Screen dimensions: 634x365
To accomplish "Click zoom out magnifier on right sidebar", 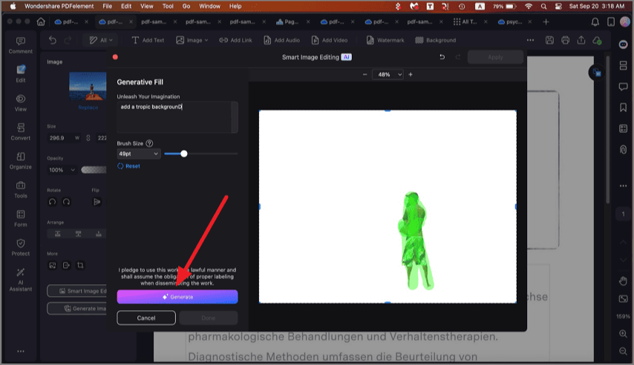I will [x=623, y=351].
